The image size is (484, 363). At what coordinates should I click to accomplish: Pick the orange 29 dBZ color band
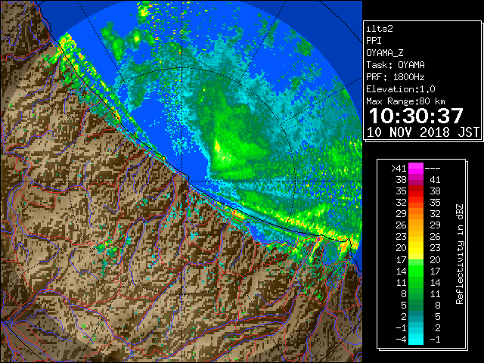(416, 214)
